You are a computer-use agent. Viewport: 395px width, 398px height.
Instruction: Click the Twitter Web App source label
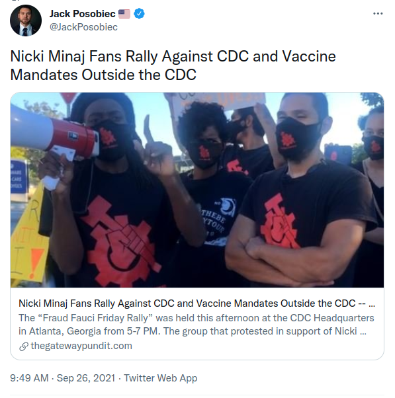[x=160, y=378]
